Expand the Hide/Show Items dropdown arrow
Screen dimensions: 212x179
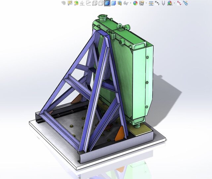[x=130, y=3]
